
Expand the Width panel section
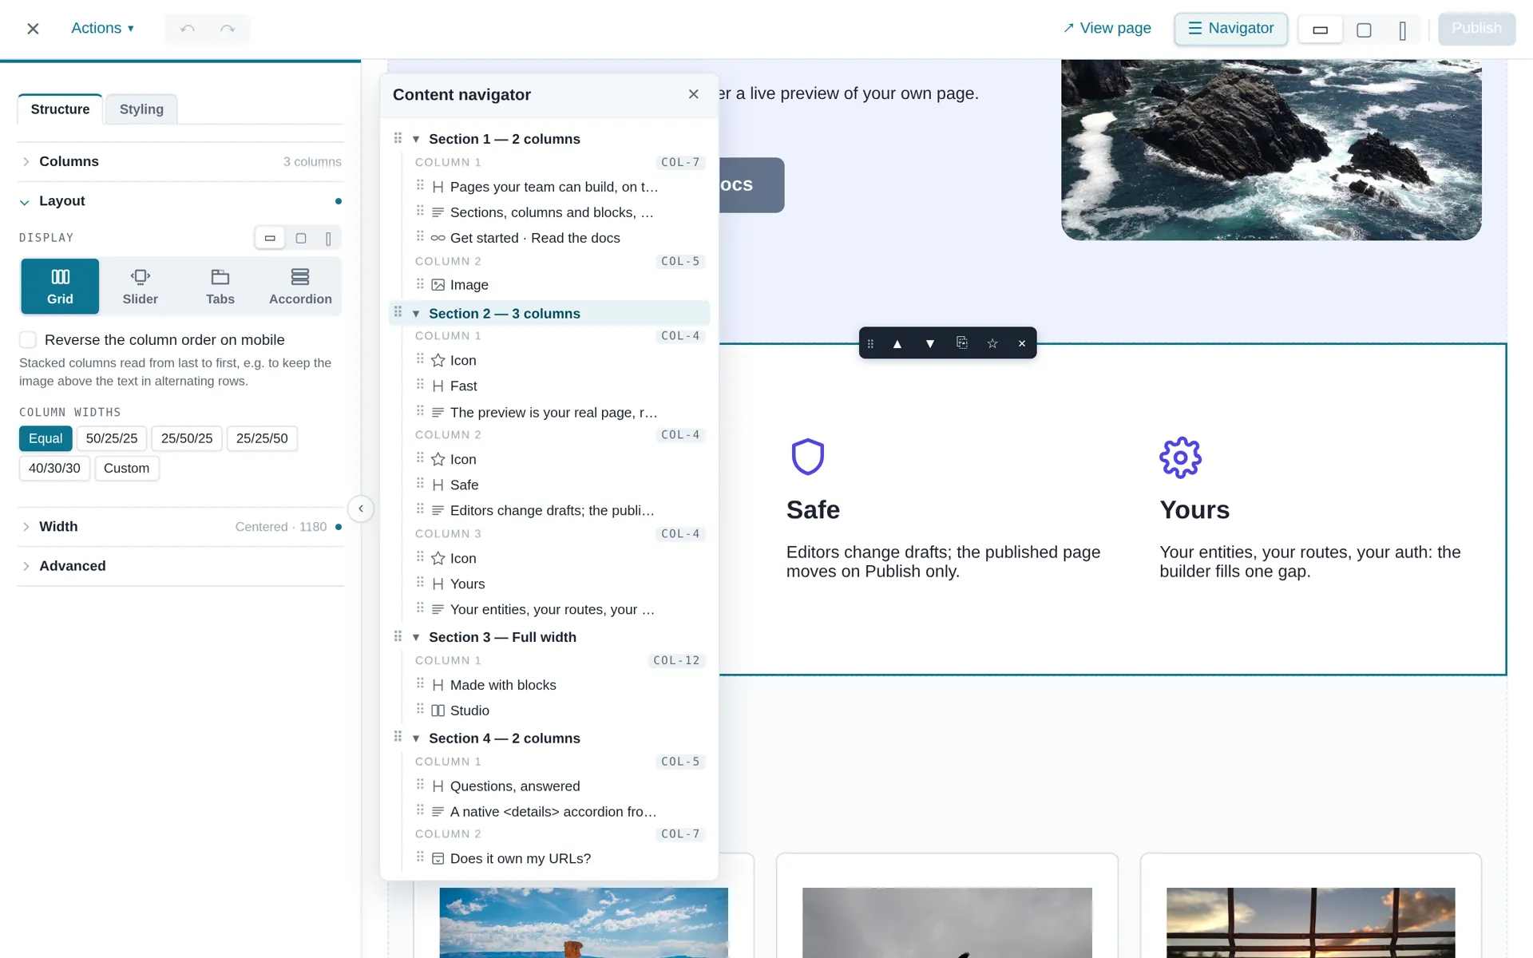(180, 527)
